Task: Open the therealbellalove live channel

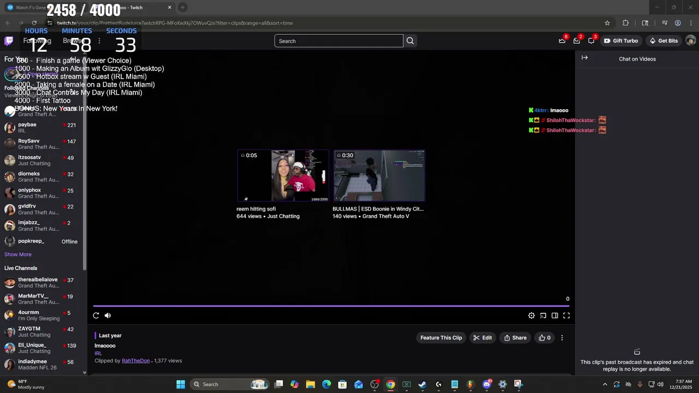Action: point(43,283)
